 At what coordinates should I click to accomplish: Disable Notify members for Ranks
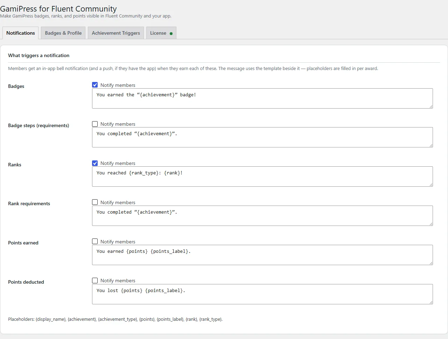(x=95, y=163)
